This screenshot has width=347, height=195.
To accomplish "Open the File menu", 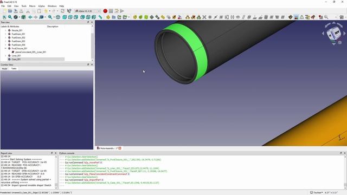I will coord(3,6).
